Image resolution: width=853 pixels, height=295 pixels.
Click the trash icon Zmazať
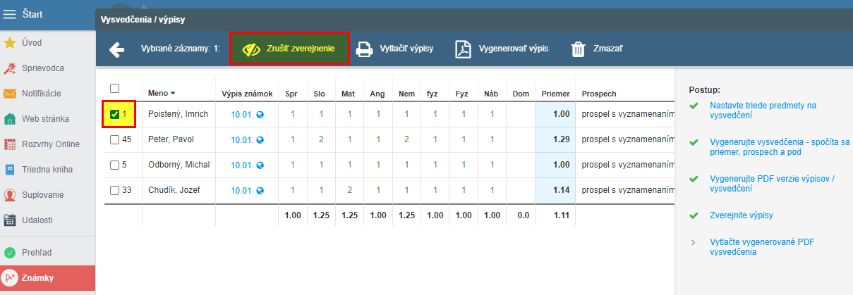(x=578, y=49)
